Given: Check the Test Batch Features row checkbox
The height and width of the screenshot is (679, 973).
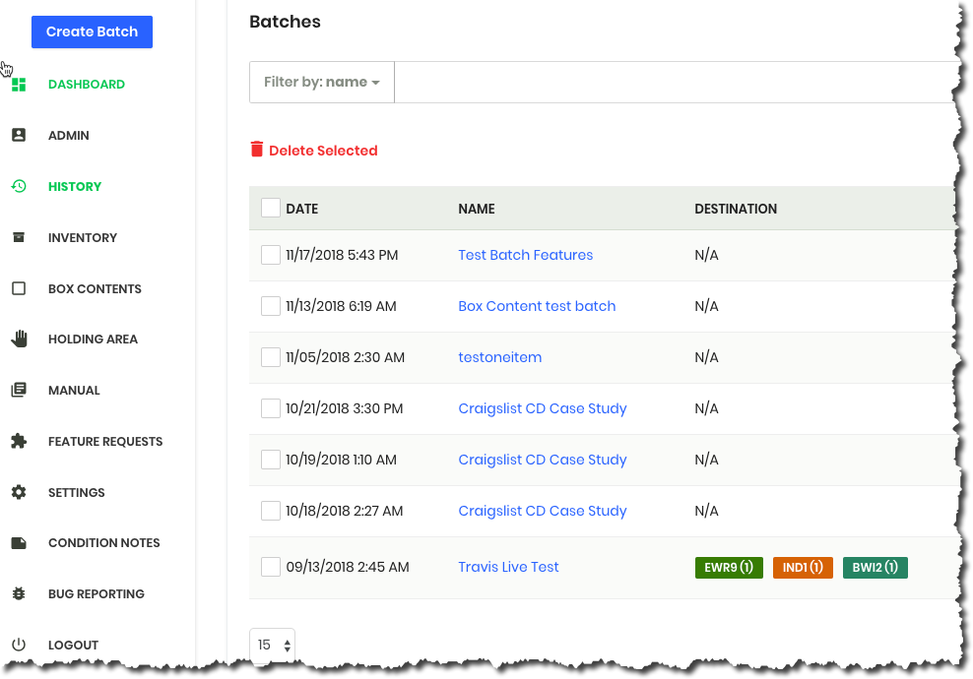Looking at the screenshot, I should [271, 255].
